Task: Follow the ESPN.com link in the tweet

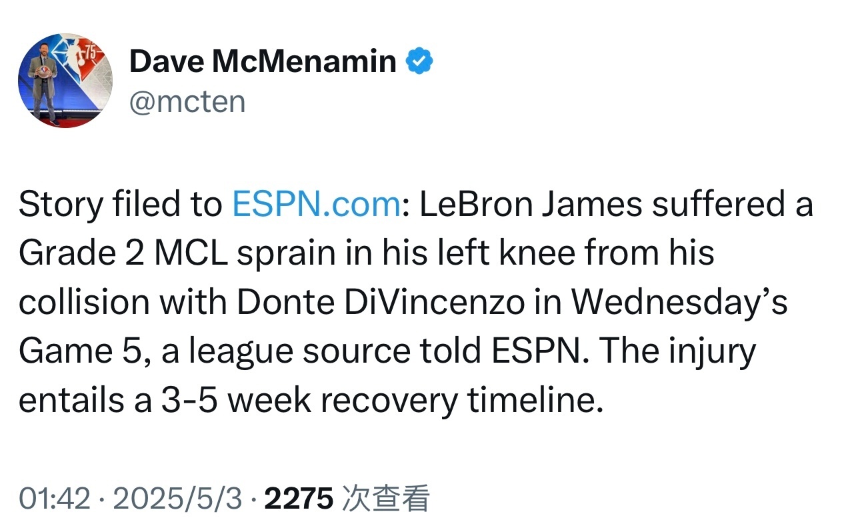Action: [x=316, y=205]
